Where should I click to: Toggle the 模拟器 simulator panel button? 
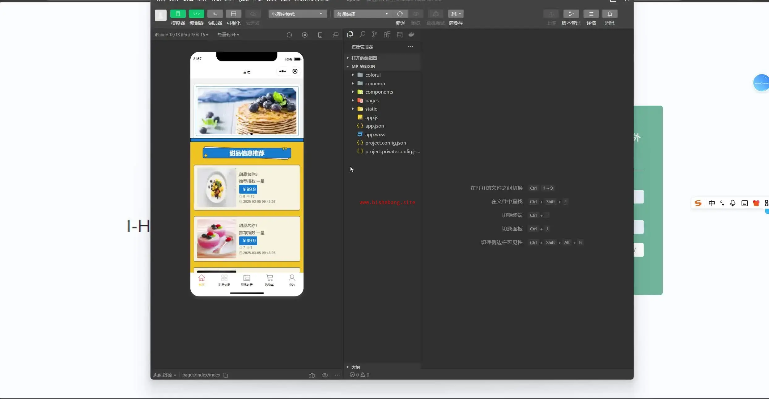click(178, 14)
